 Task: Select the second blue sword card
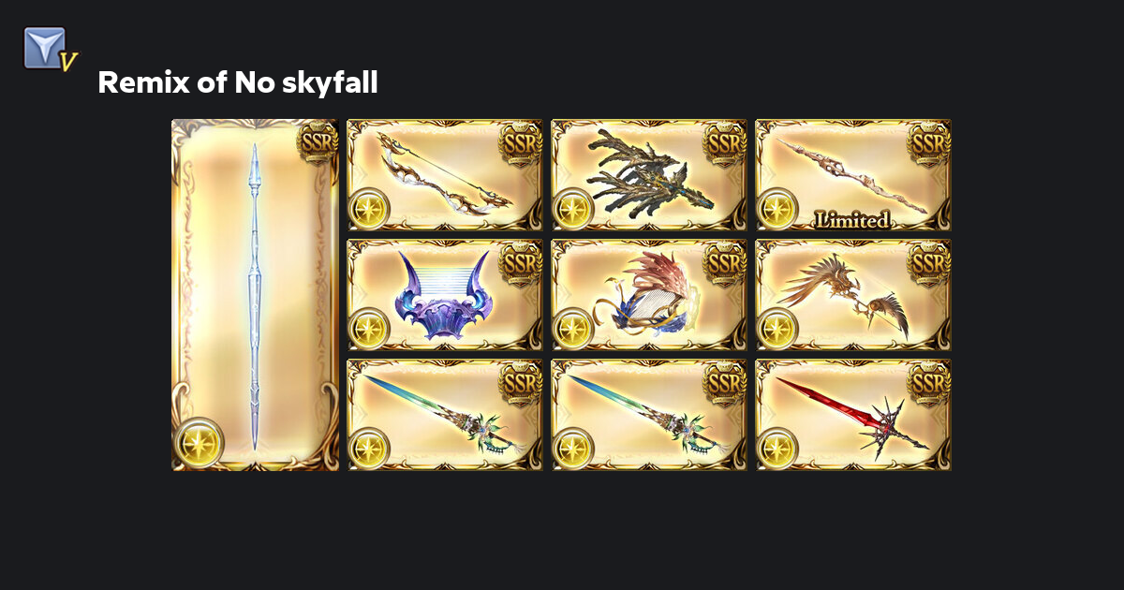pos(649,415)
